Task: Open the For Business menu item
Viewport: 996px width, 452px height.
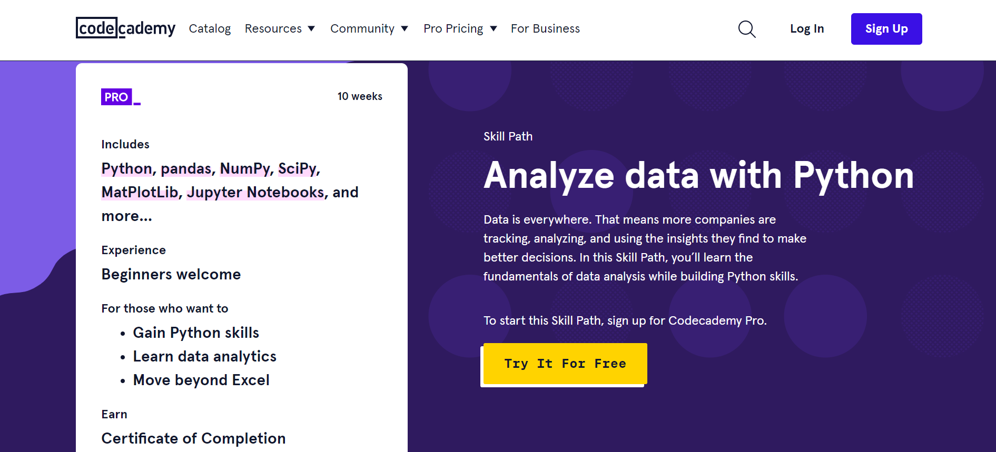Action: click(x=545, y=29)
